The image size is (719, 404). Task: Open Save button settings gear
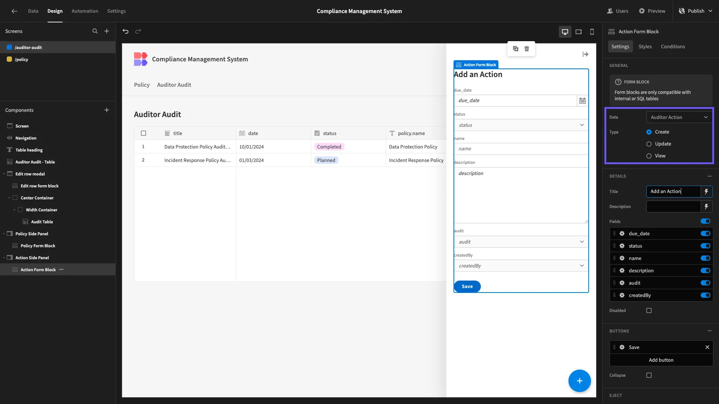click(x=622, y=347)
